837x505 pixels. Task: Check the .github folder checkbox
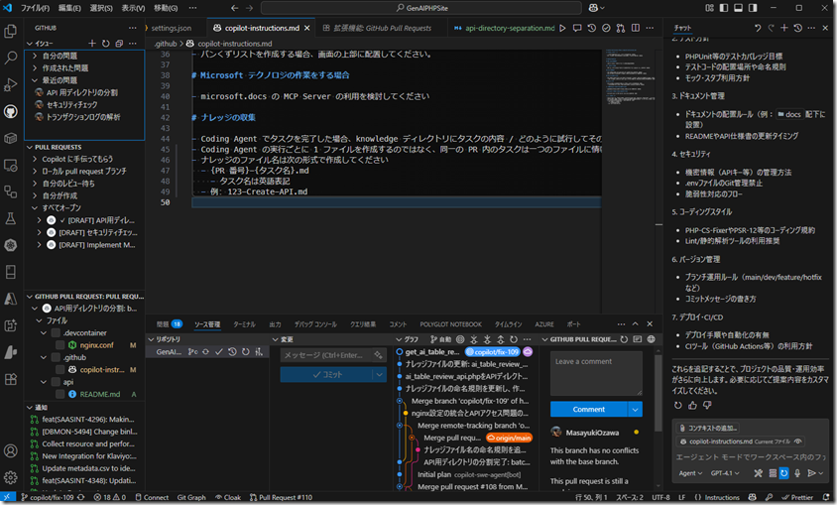click(56, 357)
